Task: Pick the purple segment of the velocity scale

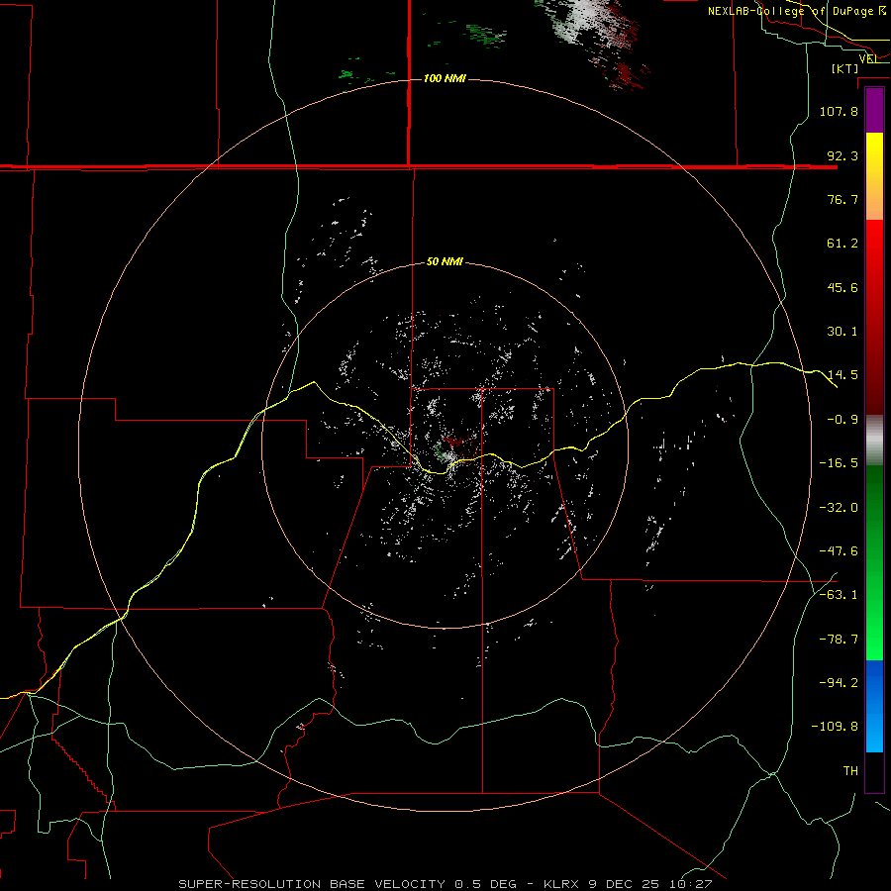Action: tap(874, 110)
